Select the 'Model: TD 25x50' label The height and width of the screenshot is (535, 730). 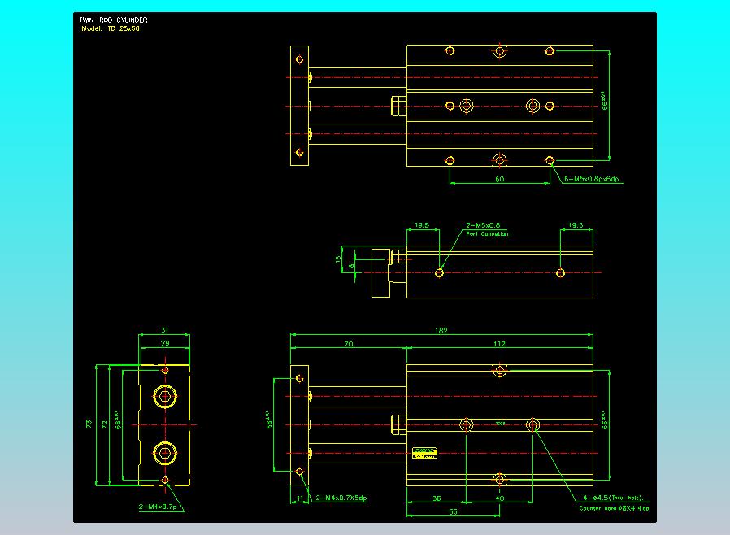(111, 28)
